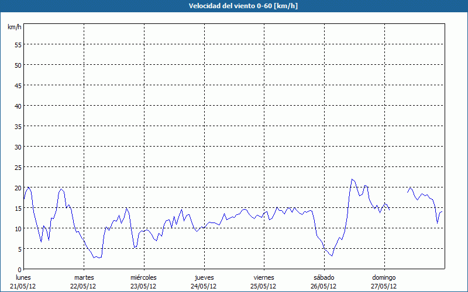Select the 'lunes' day label

pos(23,277)
